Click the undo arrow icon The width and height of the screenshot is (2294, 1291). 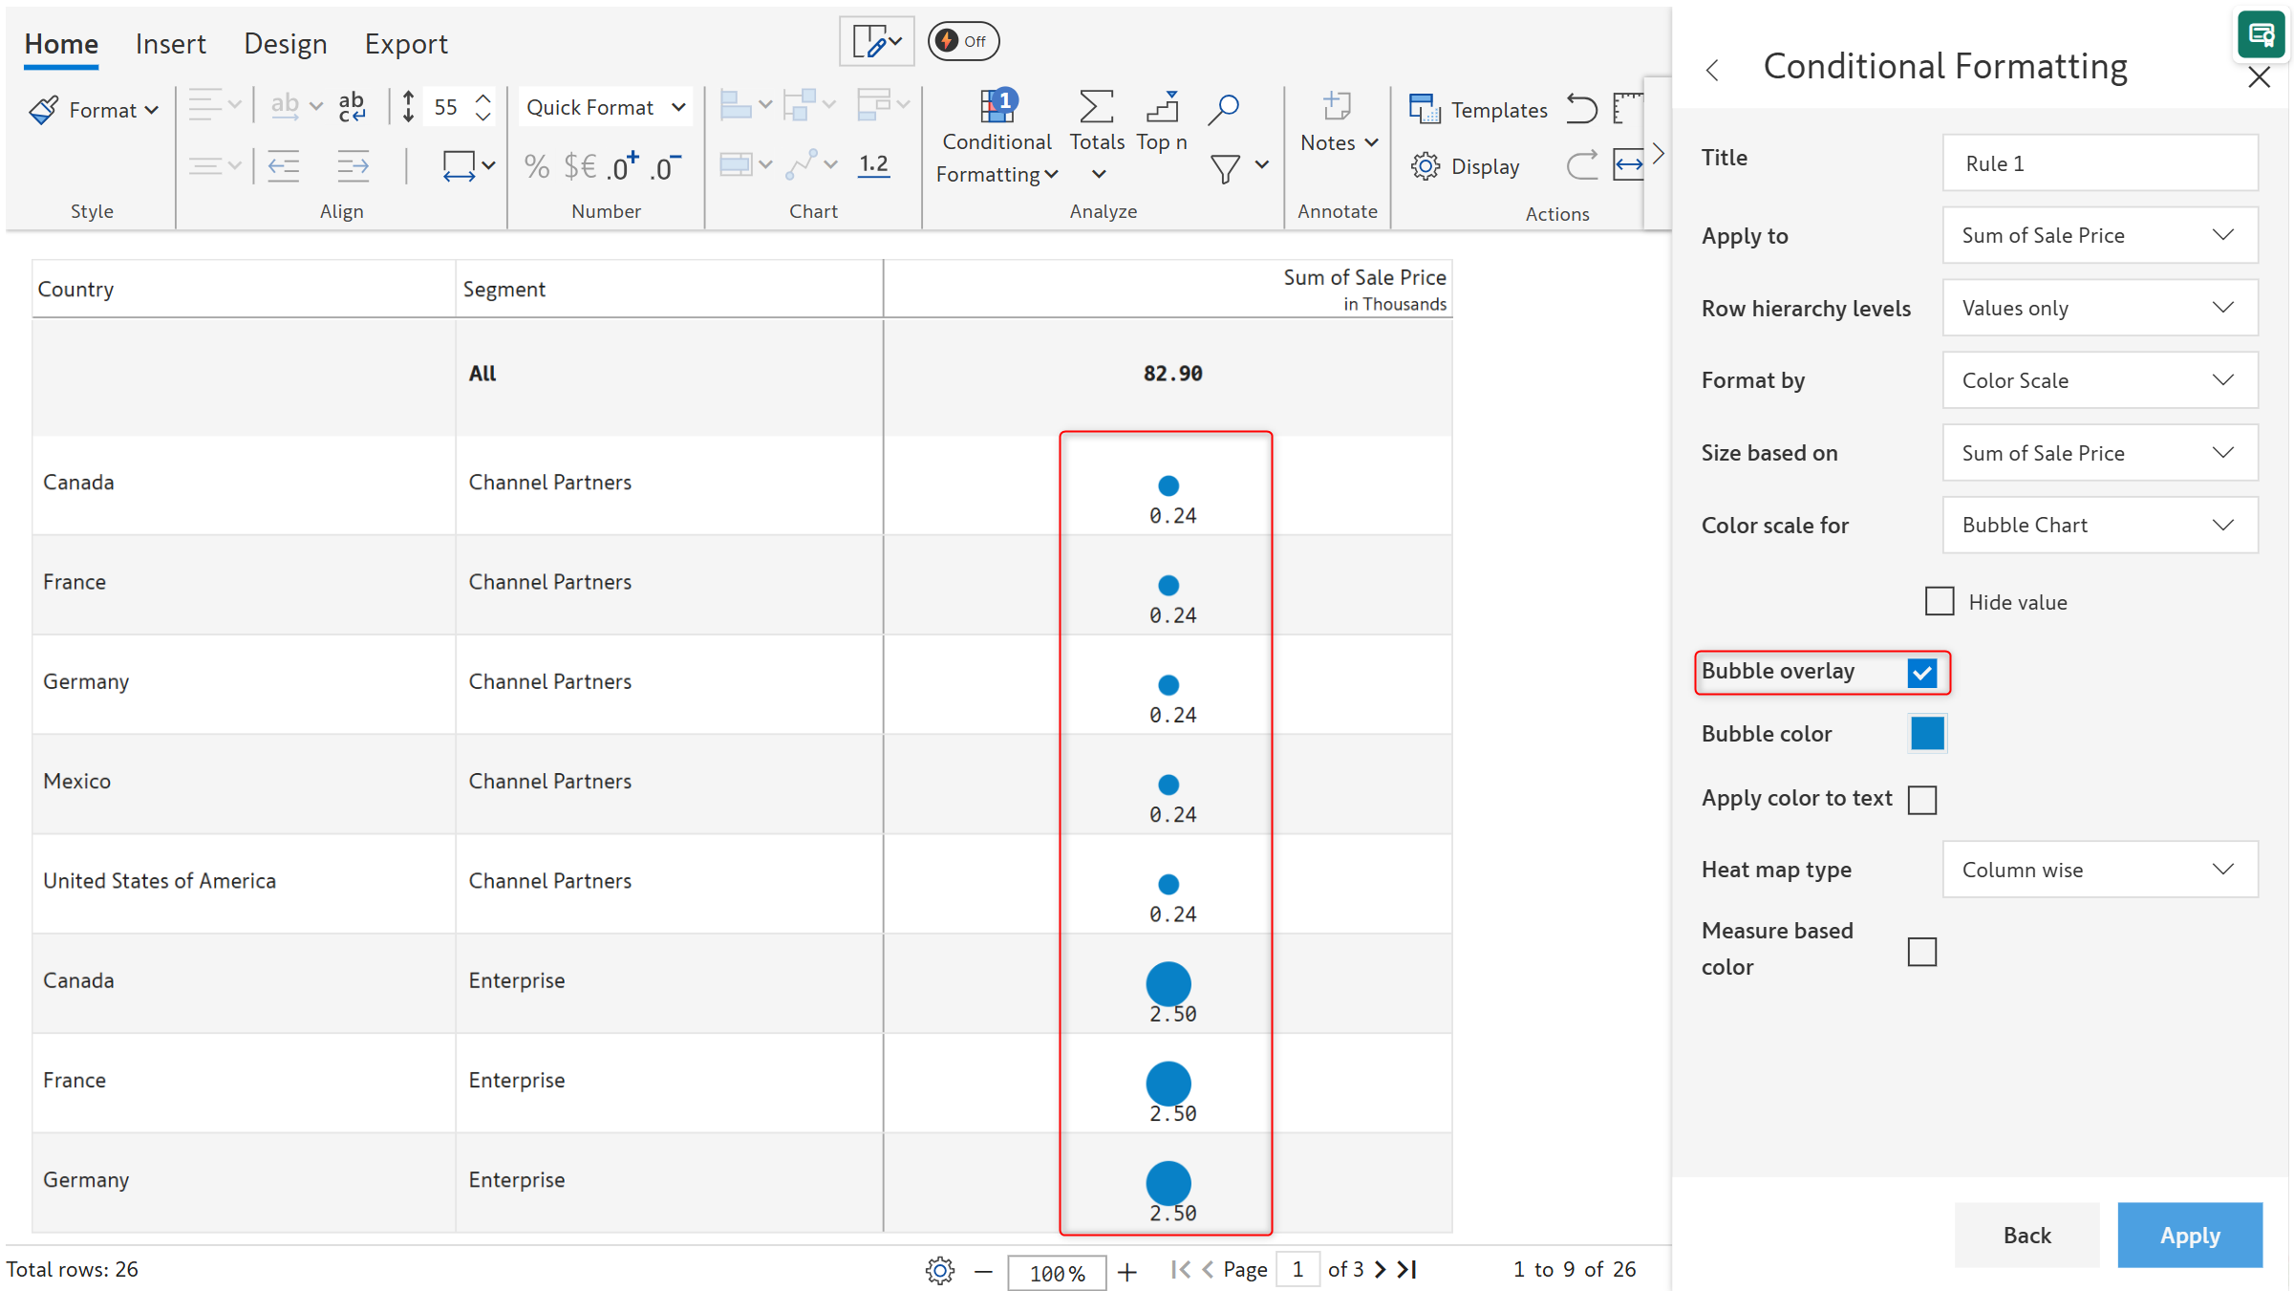coord(1581,109)
